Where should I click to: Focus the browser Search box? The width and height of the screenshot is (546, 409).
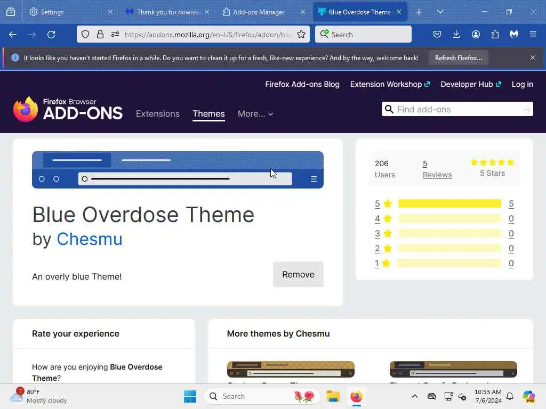[x=363, y=35]
